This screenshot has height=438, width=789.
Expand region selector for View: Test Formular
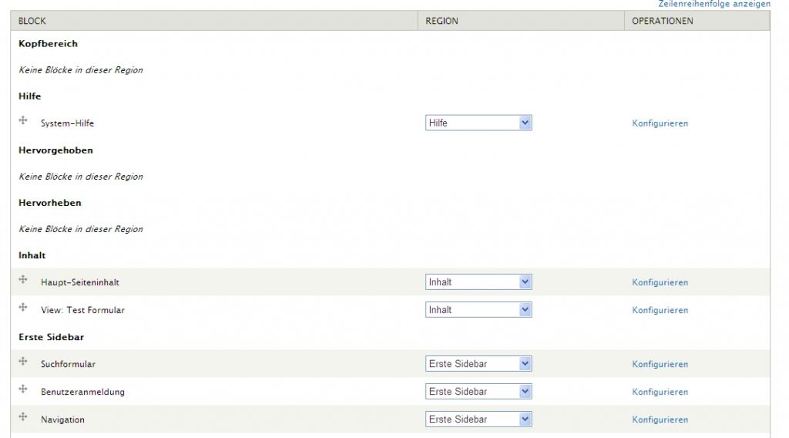tap(478, 310)
